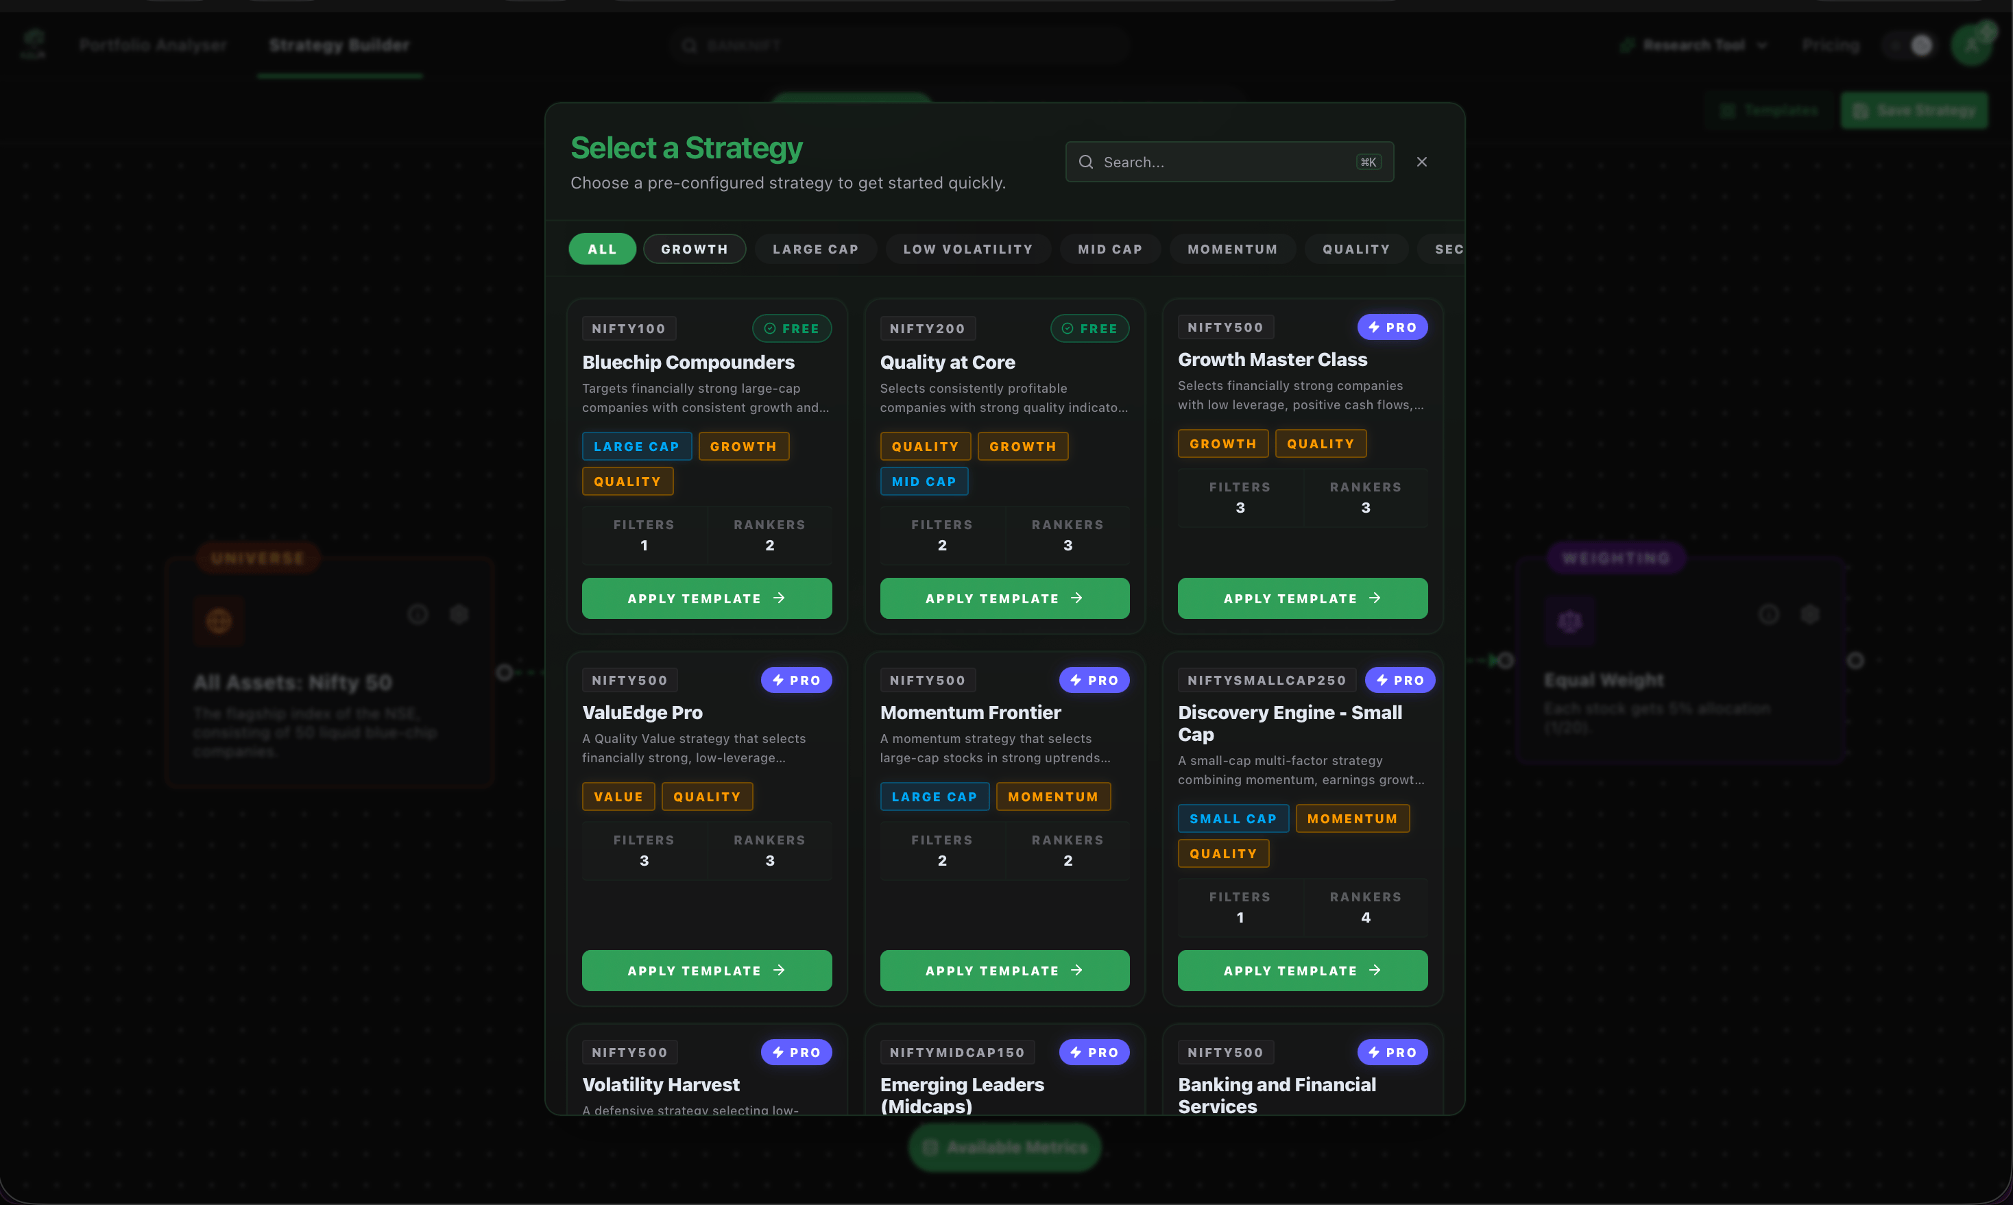Screen dimensions: 2013x1205
Task: Click the Bluechip Compounders title
Action: (x=688, y=362)
